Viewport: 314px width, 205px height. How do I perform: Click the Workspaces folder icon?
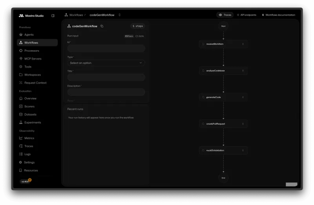(x=21, y=74)
